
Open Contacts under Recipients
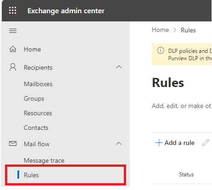[36, 128]
